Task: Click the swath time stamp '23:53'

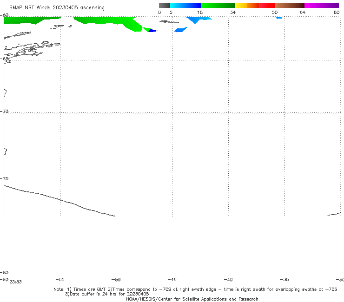Action: tap(15, 282)
